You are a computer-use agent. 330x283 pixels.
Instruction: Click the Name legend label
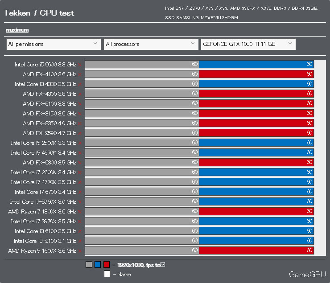tap(124, 275)
